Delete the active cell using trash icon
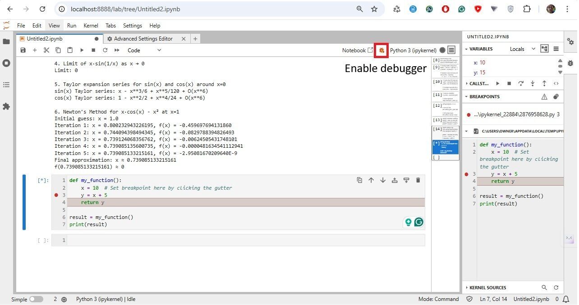This screenshot has height=305, width=579. click(418, 180)
